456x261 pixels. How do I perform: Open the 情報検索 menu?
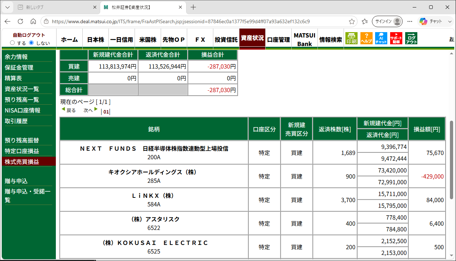331,40
